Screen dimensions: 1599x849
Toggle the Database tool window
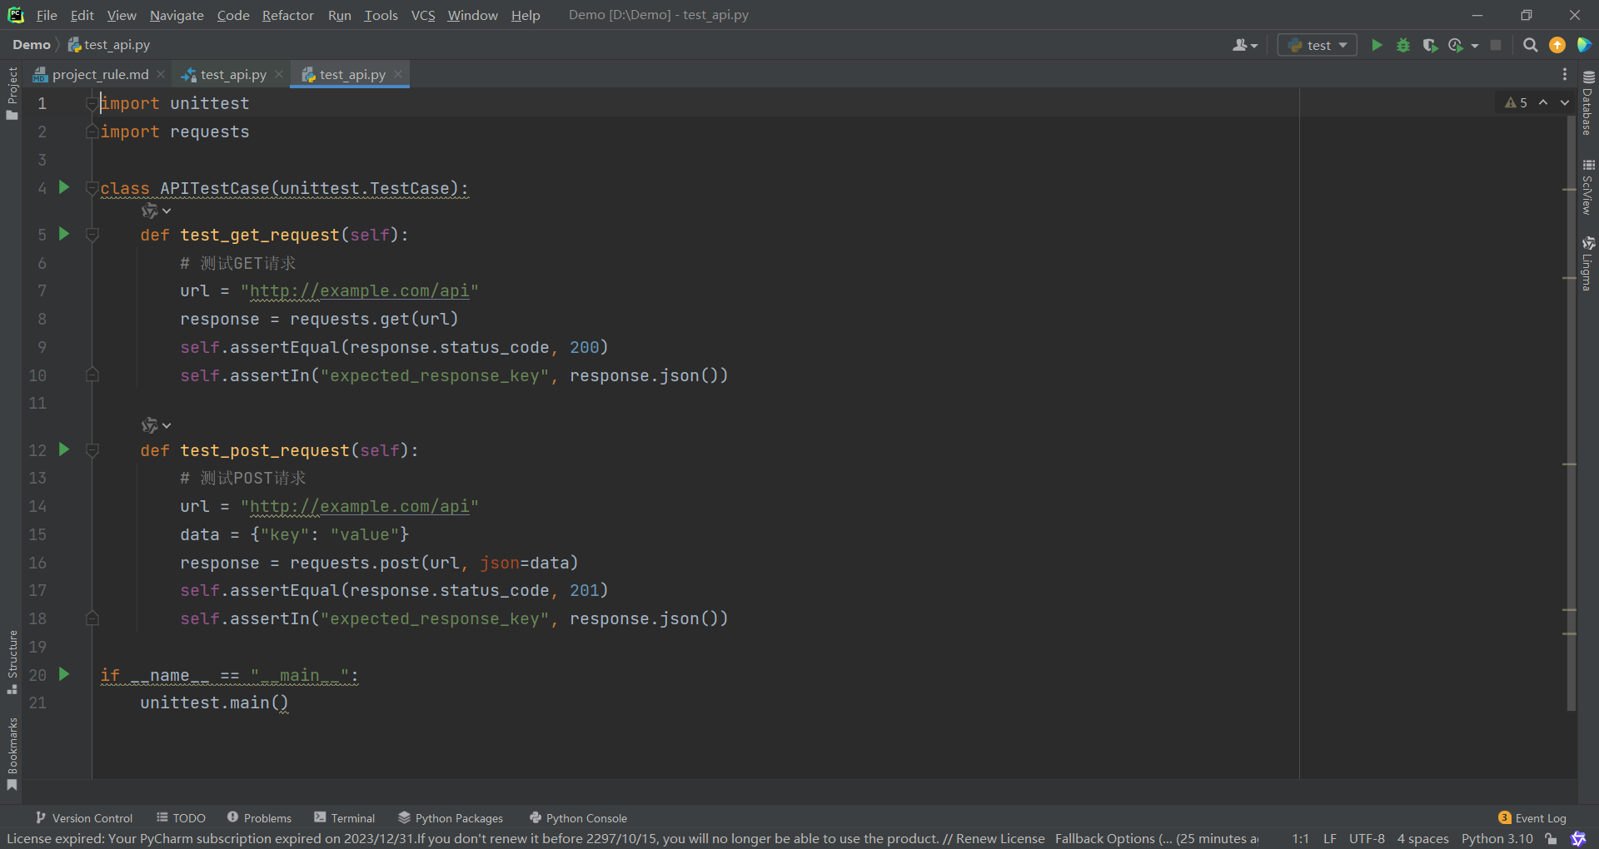tap(1588, 103)
